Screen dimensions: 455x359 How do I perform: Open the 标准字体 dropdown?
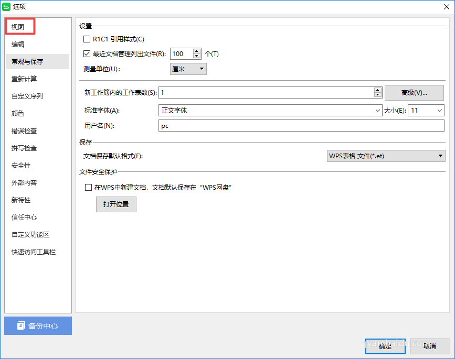377,110
